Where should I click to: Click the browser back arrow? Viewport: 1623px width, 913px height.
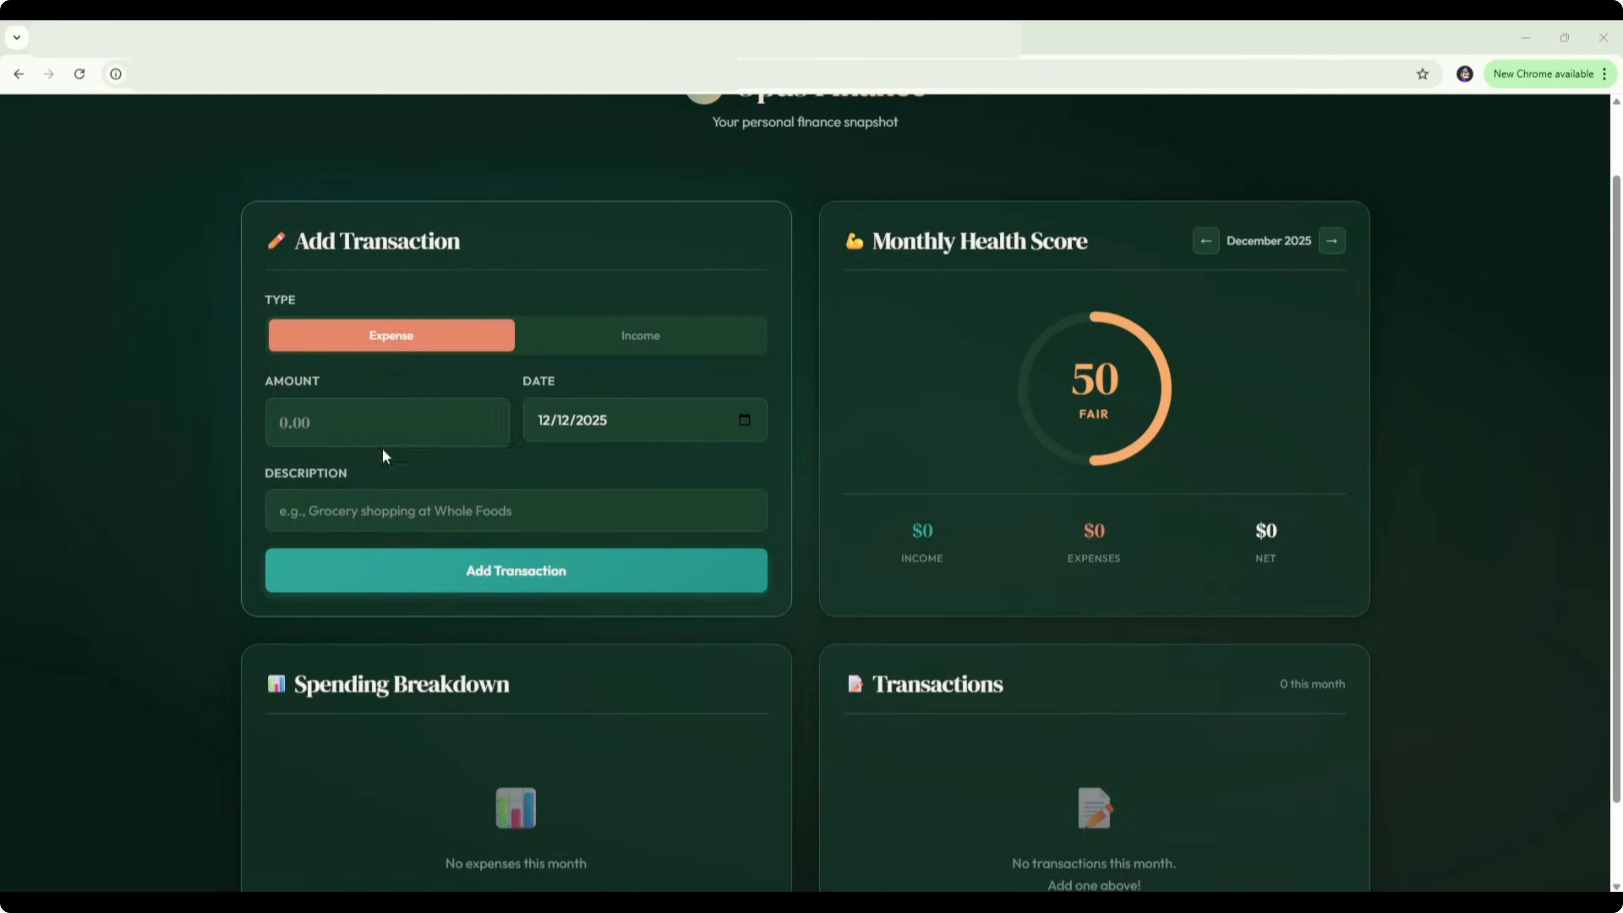19,75
